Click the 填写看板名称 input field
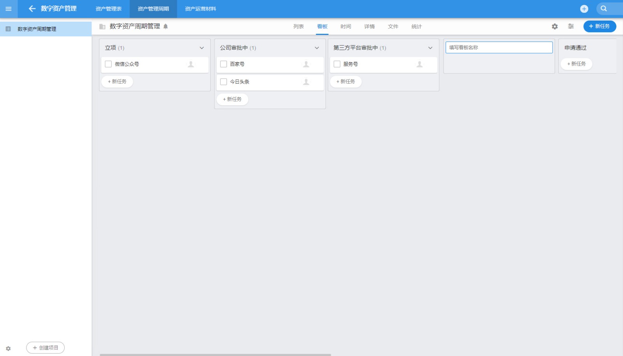623x356 pixels. tap(499, 47)
